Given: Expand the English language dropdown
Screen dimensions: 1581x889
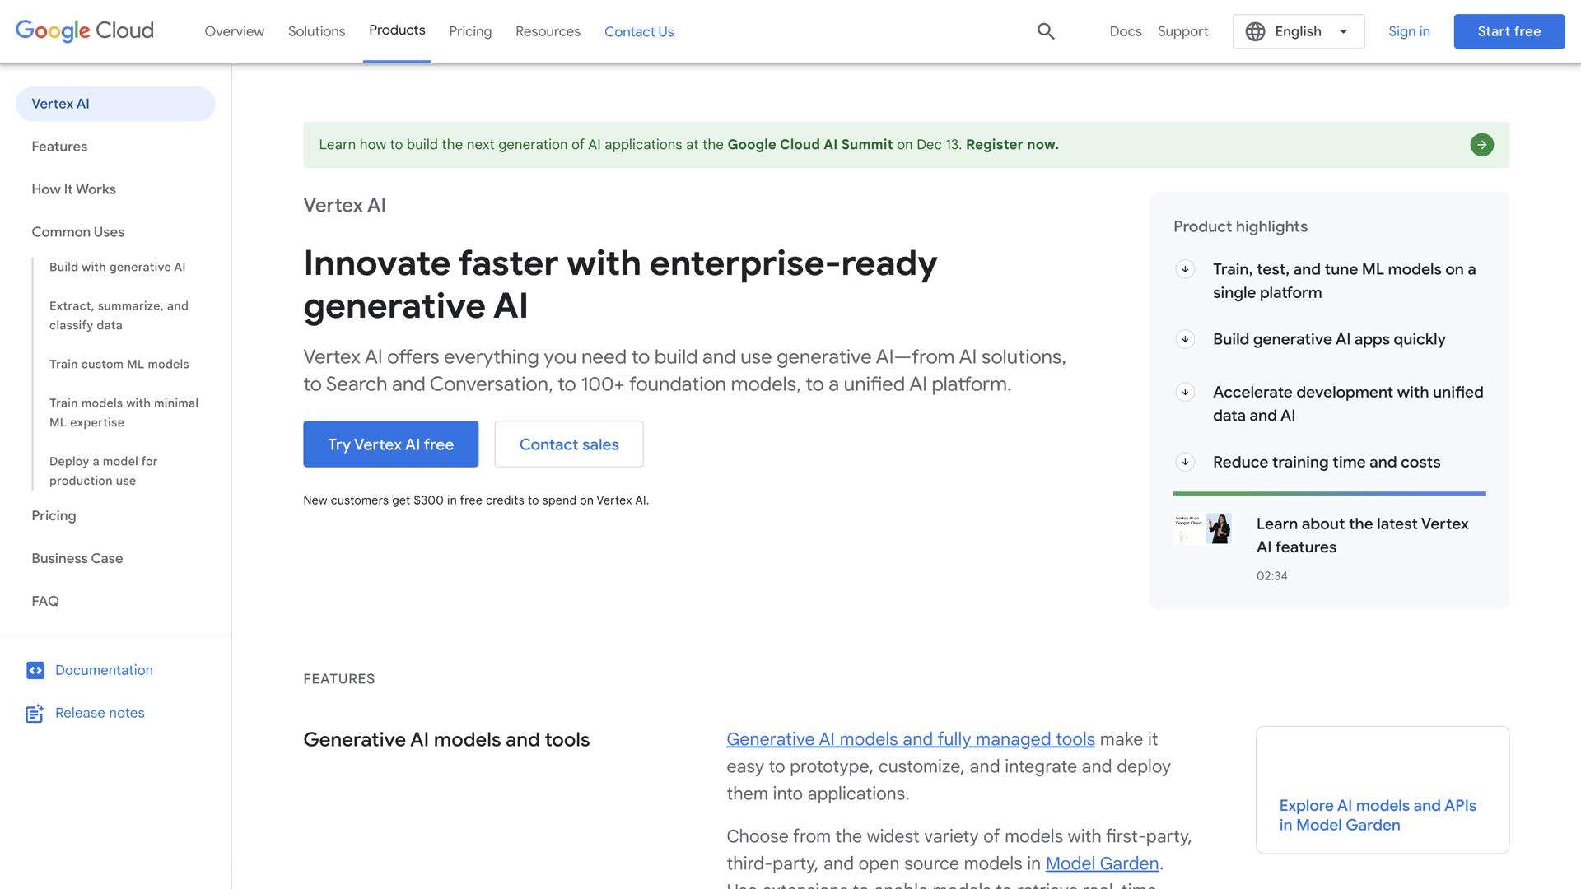Looking at the screenshot, I should point(1342,31).
